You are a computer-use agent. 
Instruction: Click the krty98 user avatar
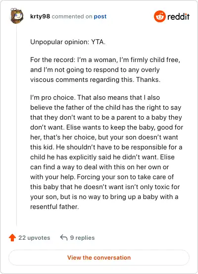16,16
